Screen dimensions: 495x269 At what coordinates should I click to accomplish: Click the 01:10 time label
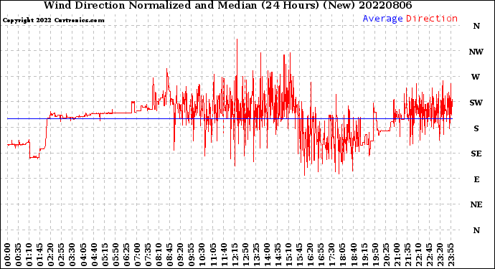coord(29,255)
